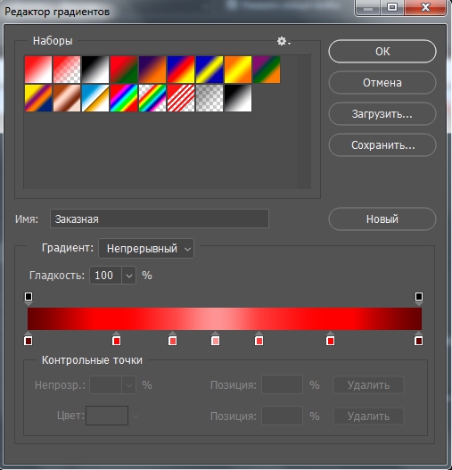This screenshot has width=452, height=470.
Task: Pick the opaque rainbow spectrum preset
Action: pos(124,98)
